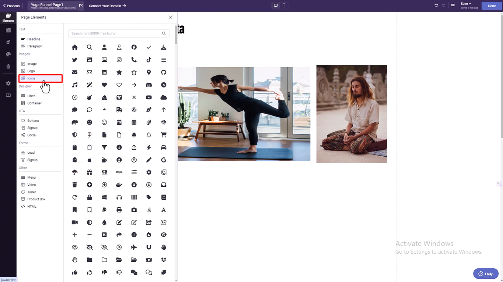Undo the last change
The width and height of the screenshot is (503, 282).
click(436, 6)
